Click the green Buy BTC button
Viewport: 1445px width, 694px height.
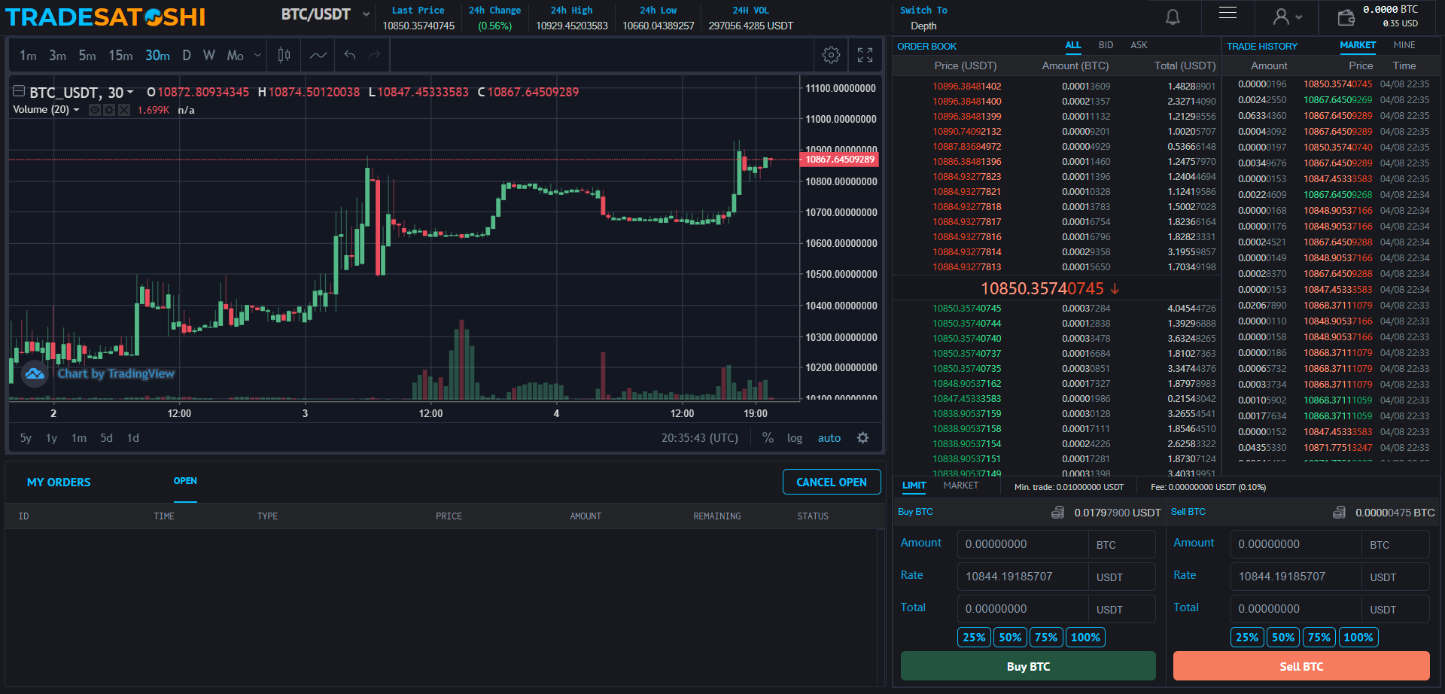coord(1028,666)
